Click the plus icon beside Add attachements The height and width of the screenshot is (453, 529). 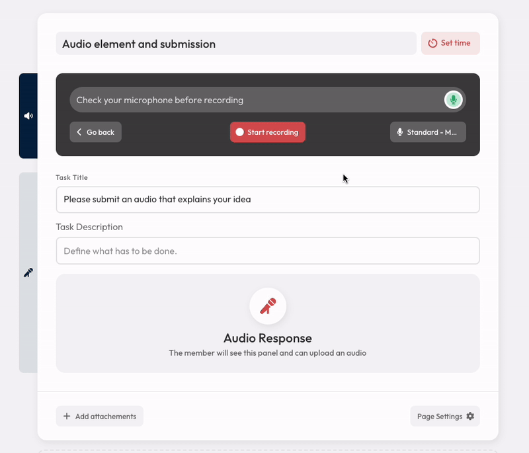[66, 416]
